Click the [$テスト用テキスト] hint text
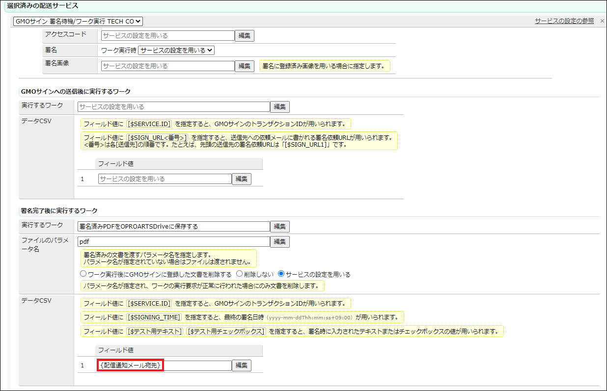607x391 pixels. pos(155,332)
